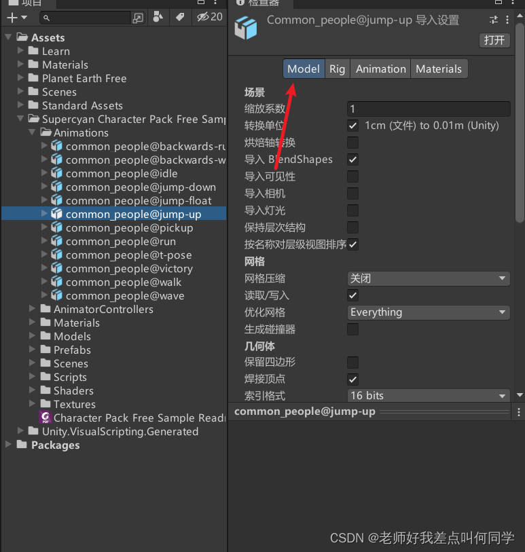Click the common_people@t-pose model icon

pos(56,255)
